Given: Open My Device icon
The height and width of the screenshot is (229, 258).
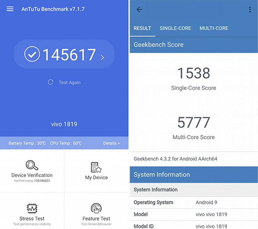Looking at the screenshot, I should (x=96, y=167).
